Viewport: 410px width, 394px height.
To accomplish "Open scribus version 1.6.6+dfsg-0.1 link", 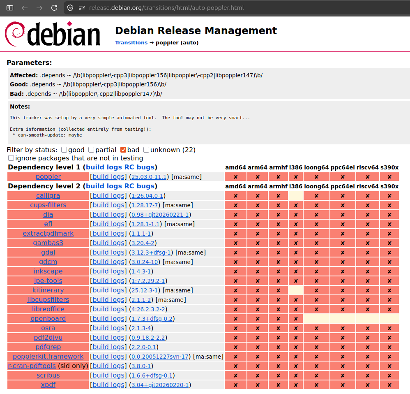I will [152, 375].
